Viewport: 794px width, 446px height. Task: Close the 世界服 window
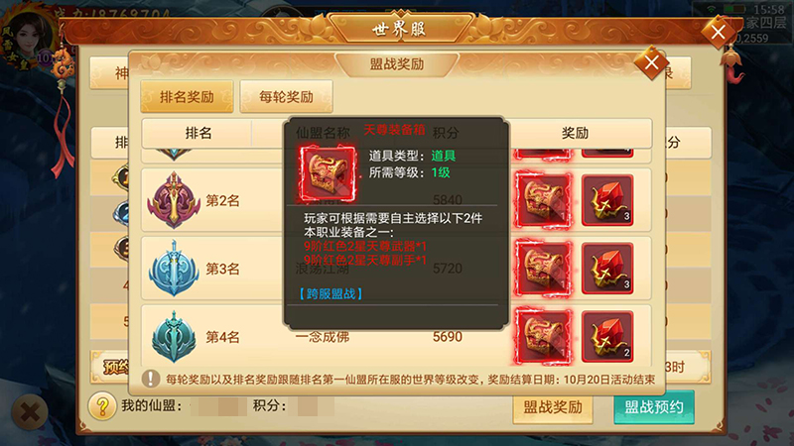[x=718, y=33]
